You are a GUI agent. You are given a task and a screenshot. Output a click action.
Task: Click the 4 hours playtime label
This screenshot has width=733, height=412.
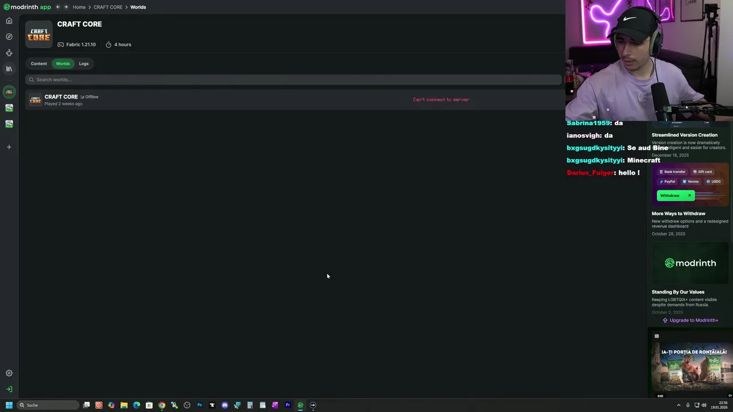[x=119, y=45]
